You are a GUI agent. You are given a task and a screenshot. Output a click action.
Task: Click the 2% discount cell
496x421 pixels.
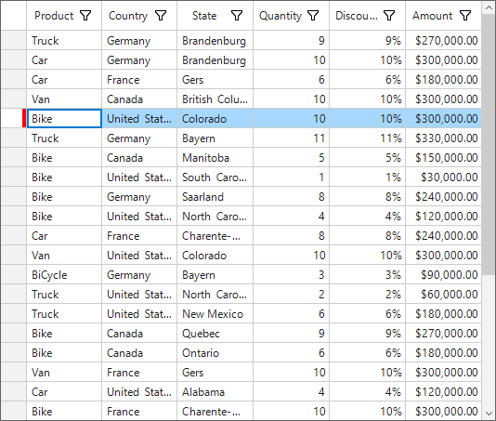pos(367,295)
